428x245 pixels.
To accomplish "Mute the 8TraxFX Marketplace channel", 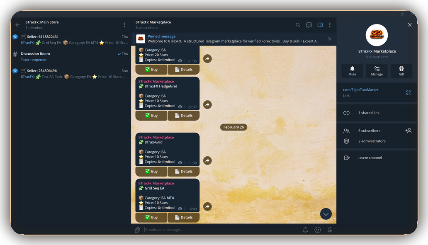I will (x=352, y=71).
